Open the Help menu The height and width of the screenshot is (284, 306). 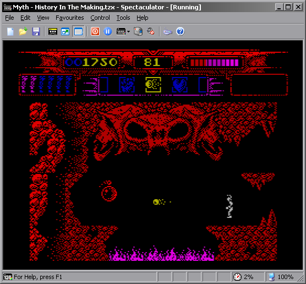click(142, 18)
